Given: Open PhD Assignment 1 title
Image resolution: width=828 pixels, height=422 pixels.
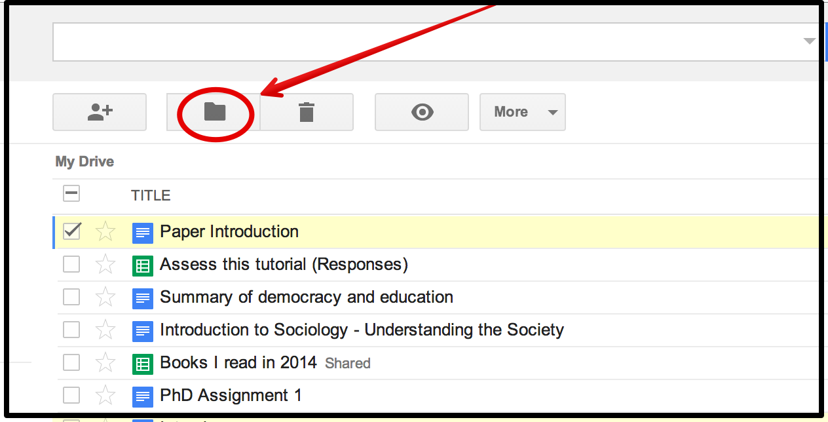Looking at the screenshot, I should point(231,395).
